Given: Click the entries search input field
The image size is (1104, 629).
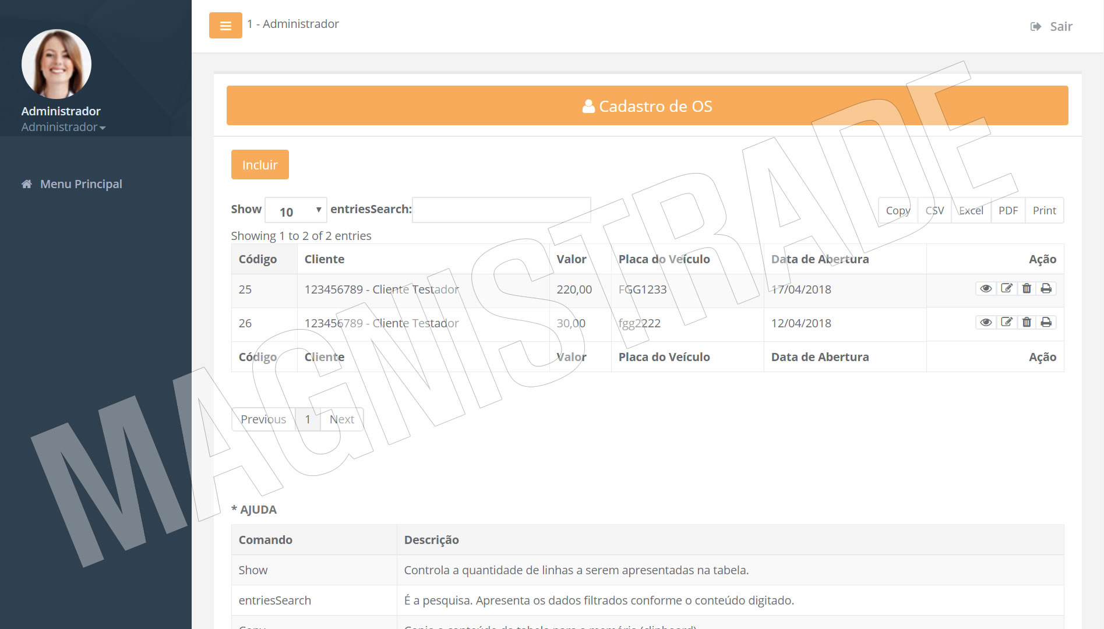Looking at the screenshot, I should coord(501,210).
